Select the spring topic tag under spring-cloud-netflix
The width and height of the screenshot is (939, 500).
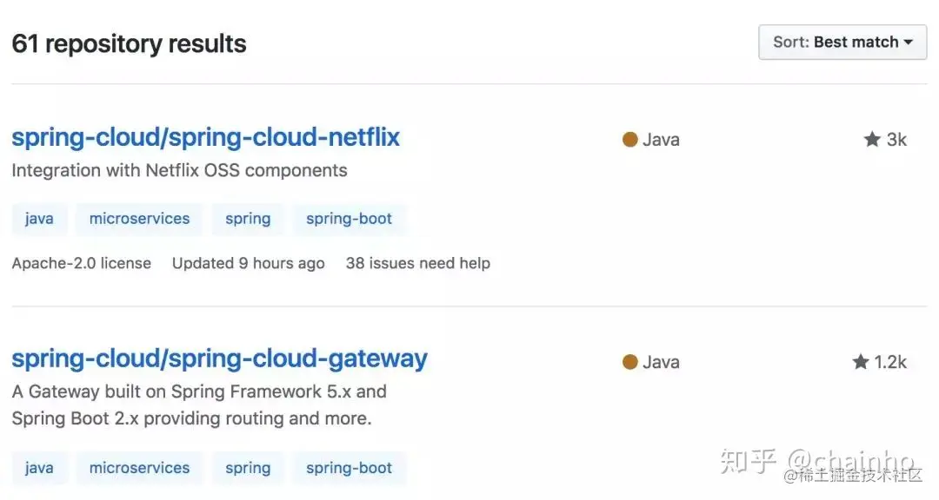(248, 219)
